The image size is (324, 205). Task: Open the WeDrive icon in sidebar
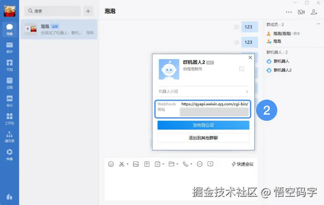pyautogui.click(x=10, y=154)
